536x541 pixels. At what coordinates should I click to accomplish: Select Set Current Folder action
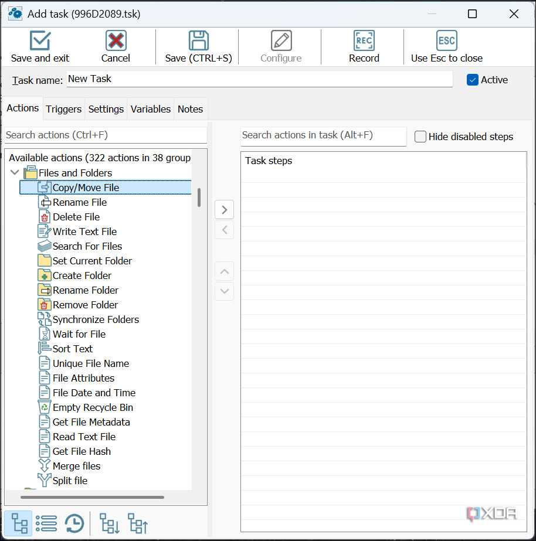pos(92,261)
